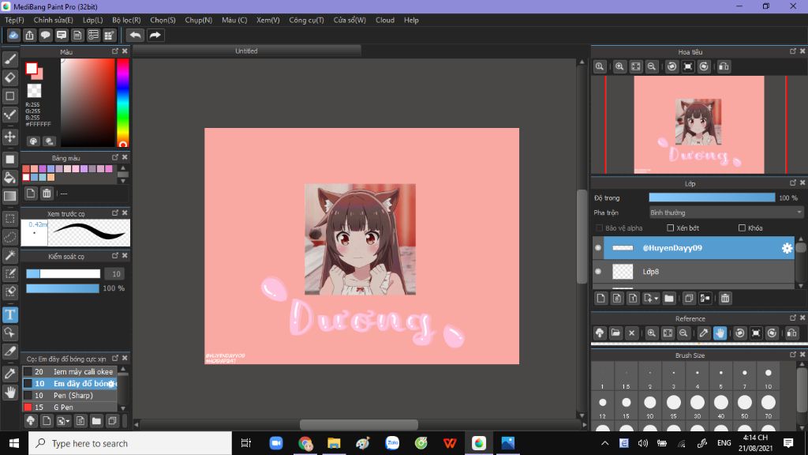
Task: Activate the hand tool in Reference panel
Action: [720, 333]
